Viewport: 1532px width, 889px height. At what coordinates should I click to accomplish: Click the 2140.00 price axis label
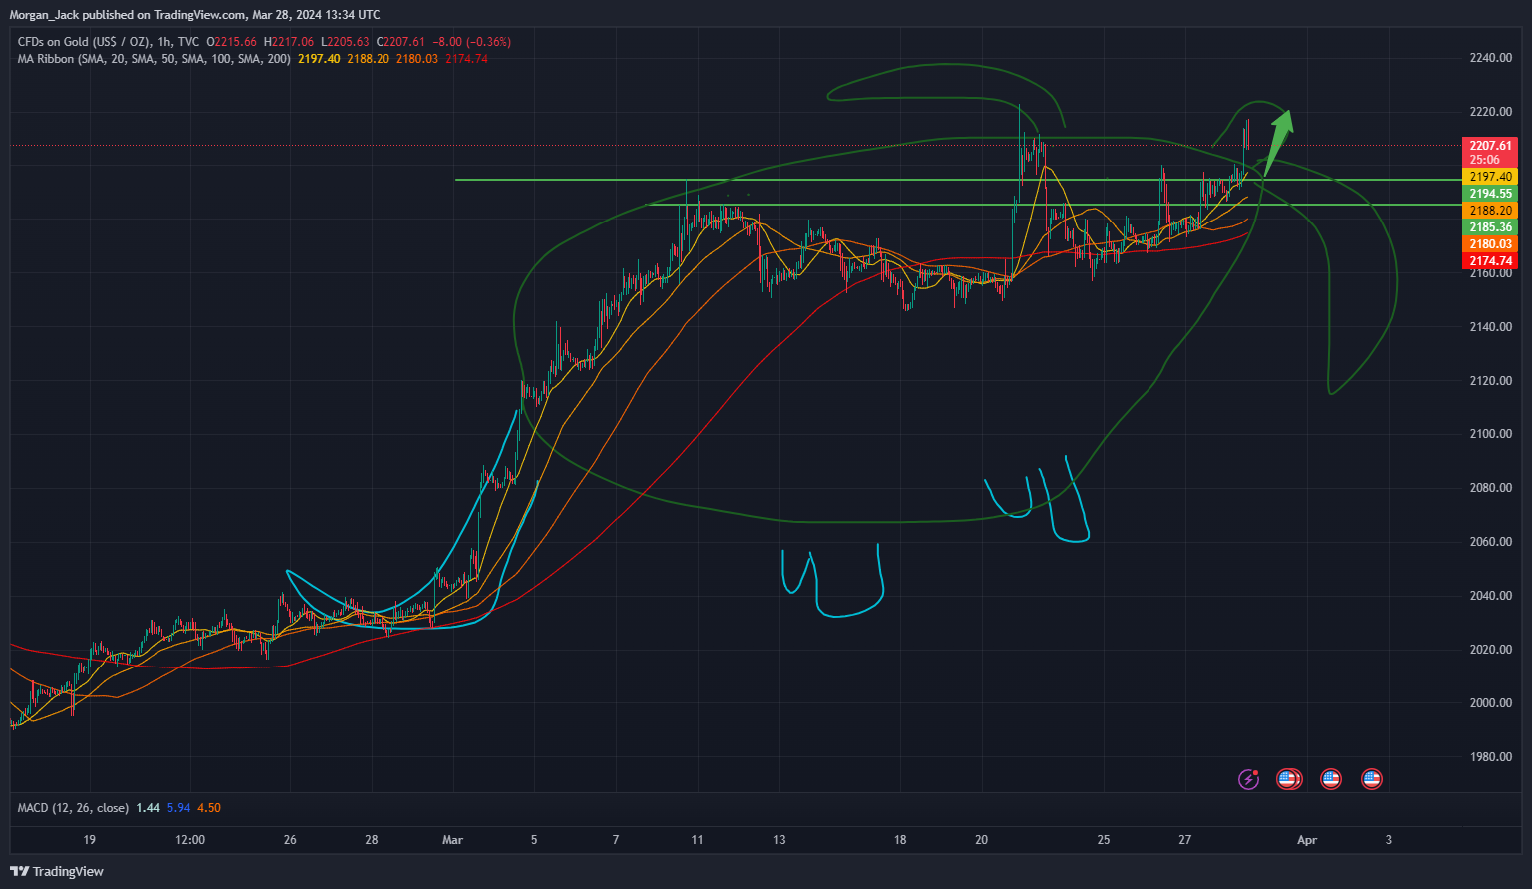pos(1490,327)
